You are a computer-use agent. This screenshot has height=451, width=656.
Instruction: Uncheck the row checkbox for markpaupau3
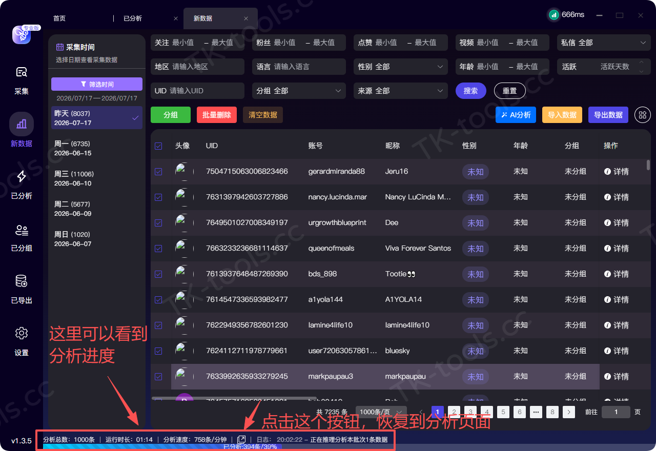[x=158, y=377]
